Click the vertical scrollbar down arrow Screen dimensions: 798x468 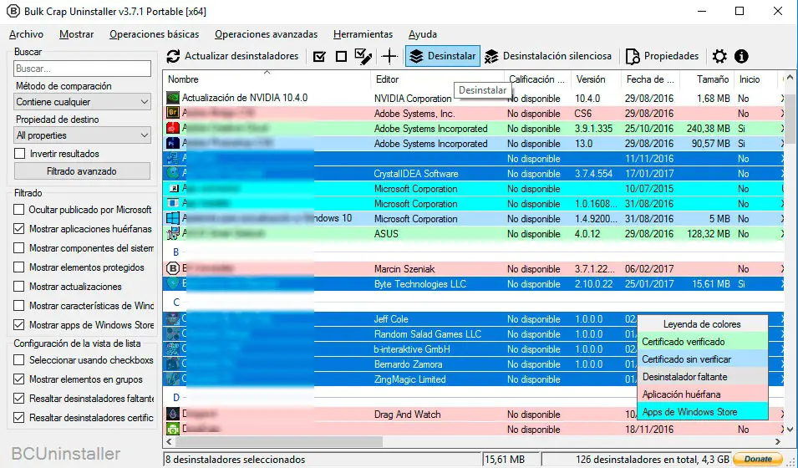790,430
